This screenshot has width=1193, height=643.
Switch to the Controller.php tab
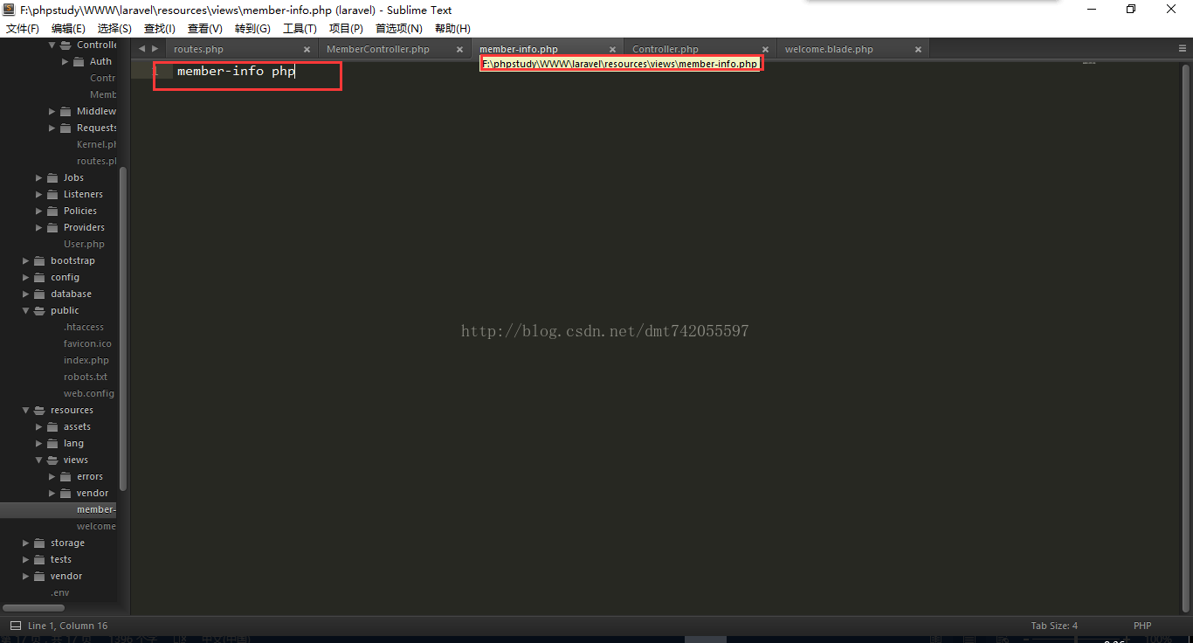click(665, 49)
